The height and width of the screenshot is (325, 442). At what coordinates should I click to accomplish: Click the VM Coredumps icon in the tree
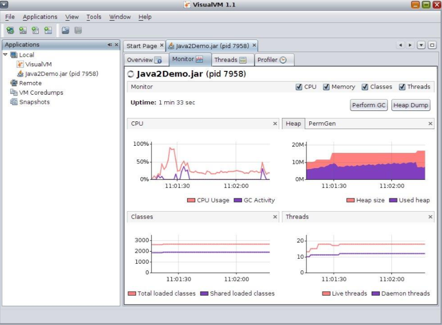pos(14,92)
